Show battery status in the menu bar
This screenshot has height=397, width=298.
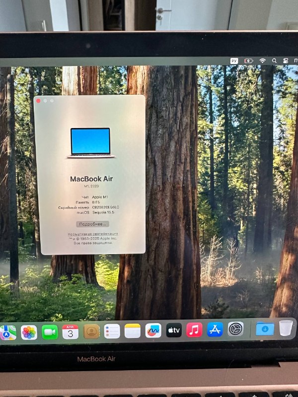(248, 61)
